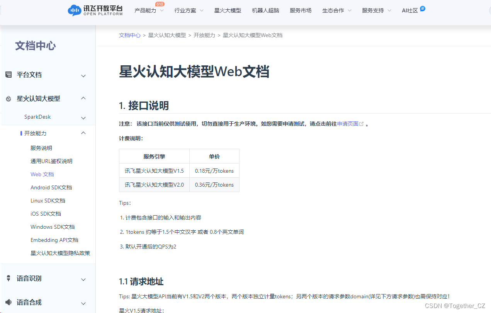Screen dimensions: 491x313
Task: Collapse the 星火认知大模型 sidebar section chevron
Action: click(x=83, y=99)
